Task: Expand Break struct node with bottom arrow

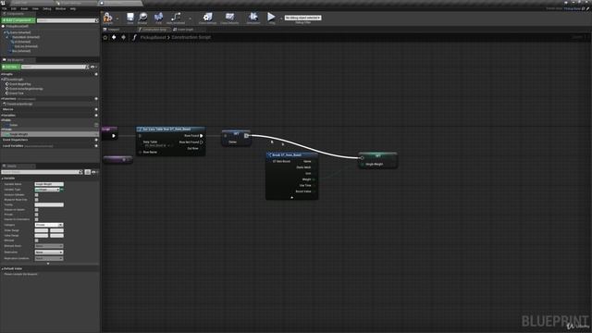Action: 292,197
